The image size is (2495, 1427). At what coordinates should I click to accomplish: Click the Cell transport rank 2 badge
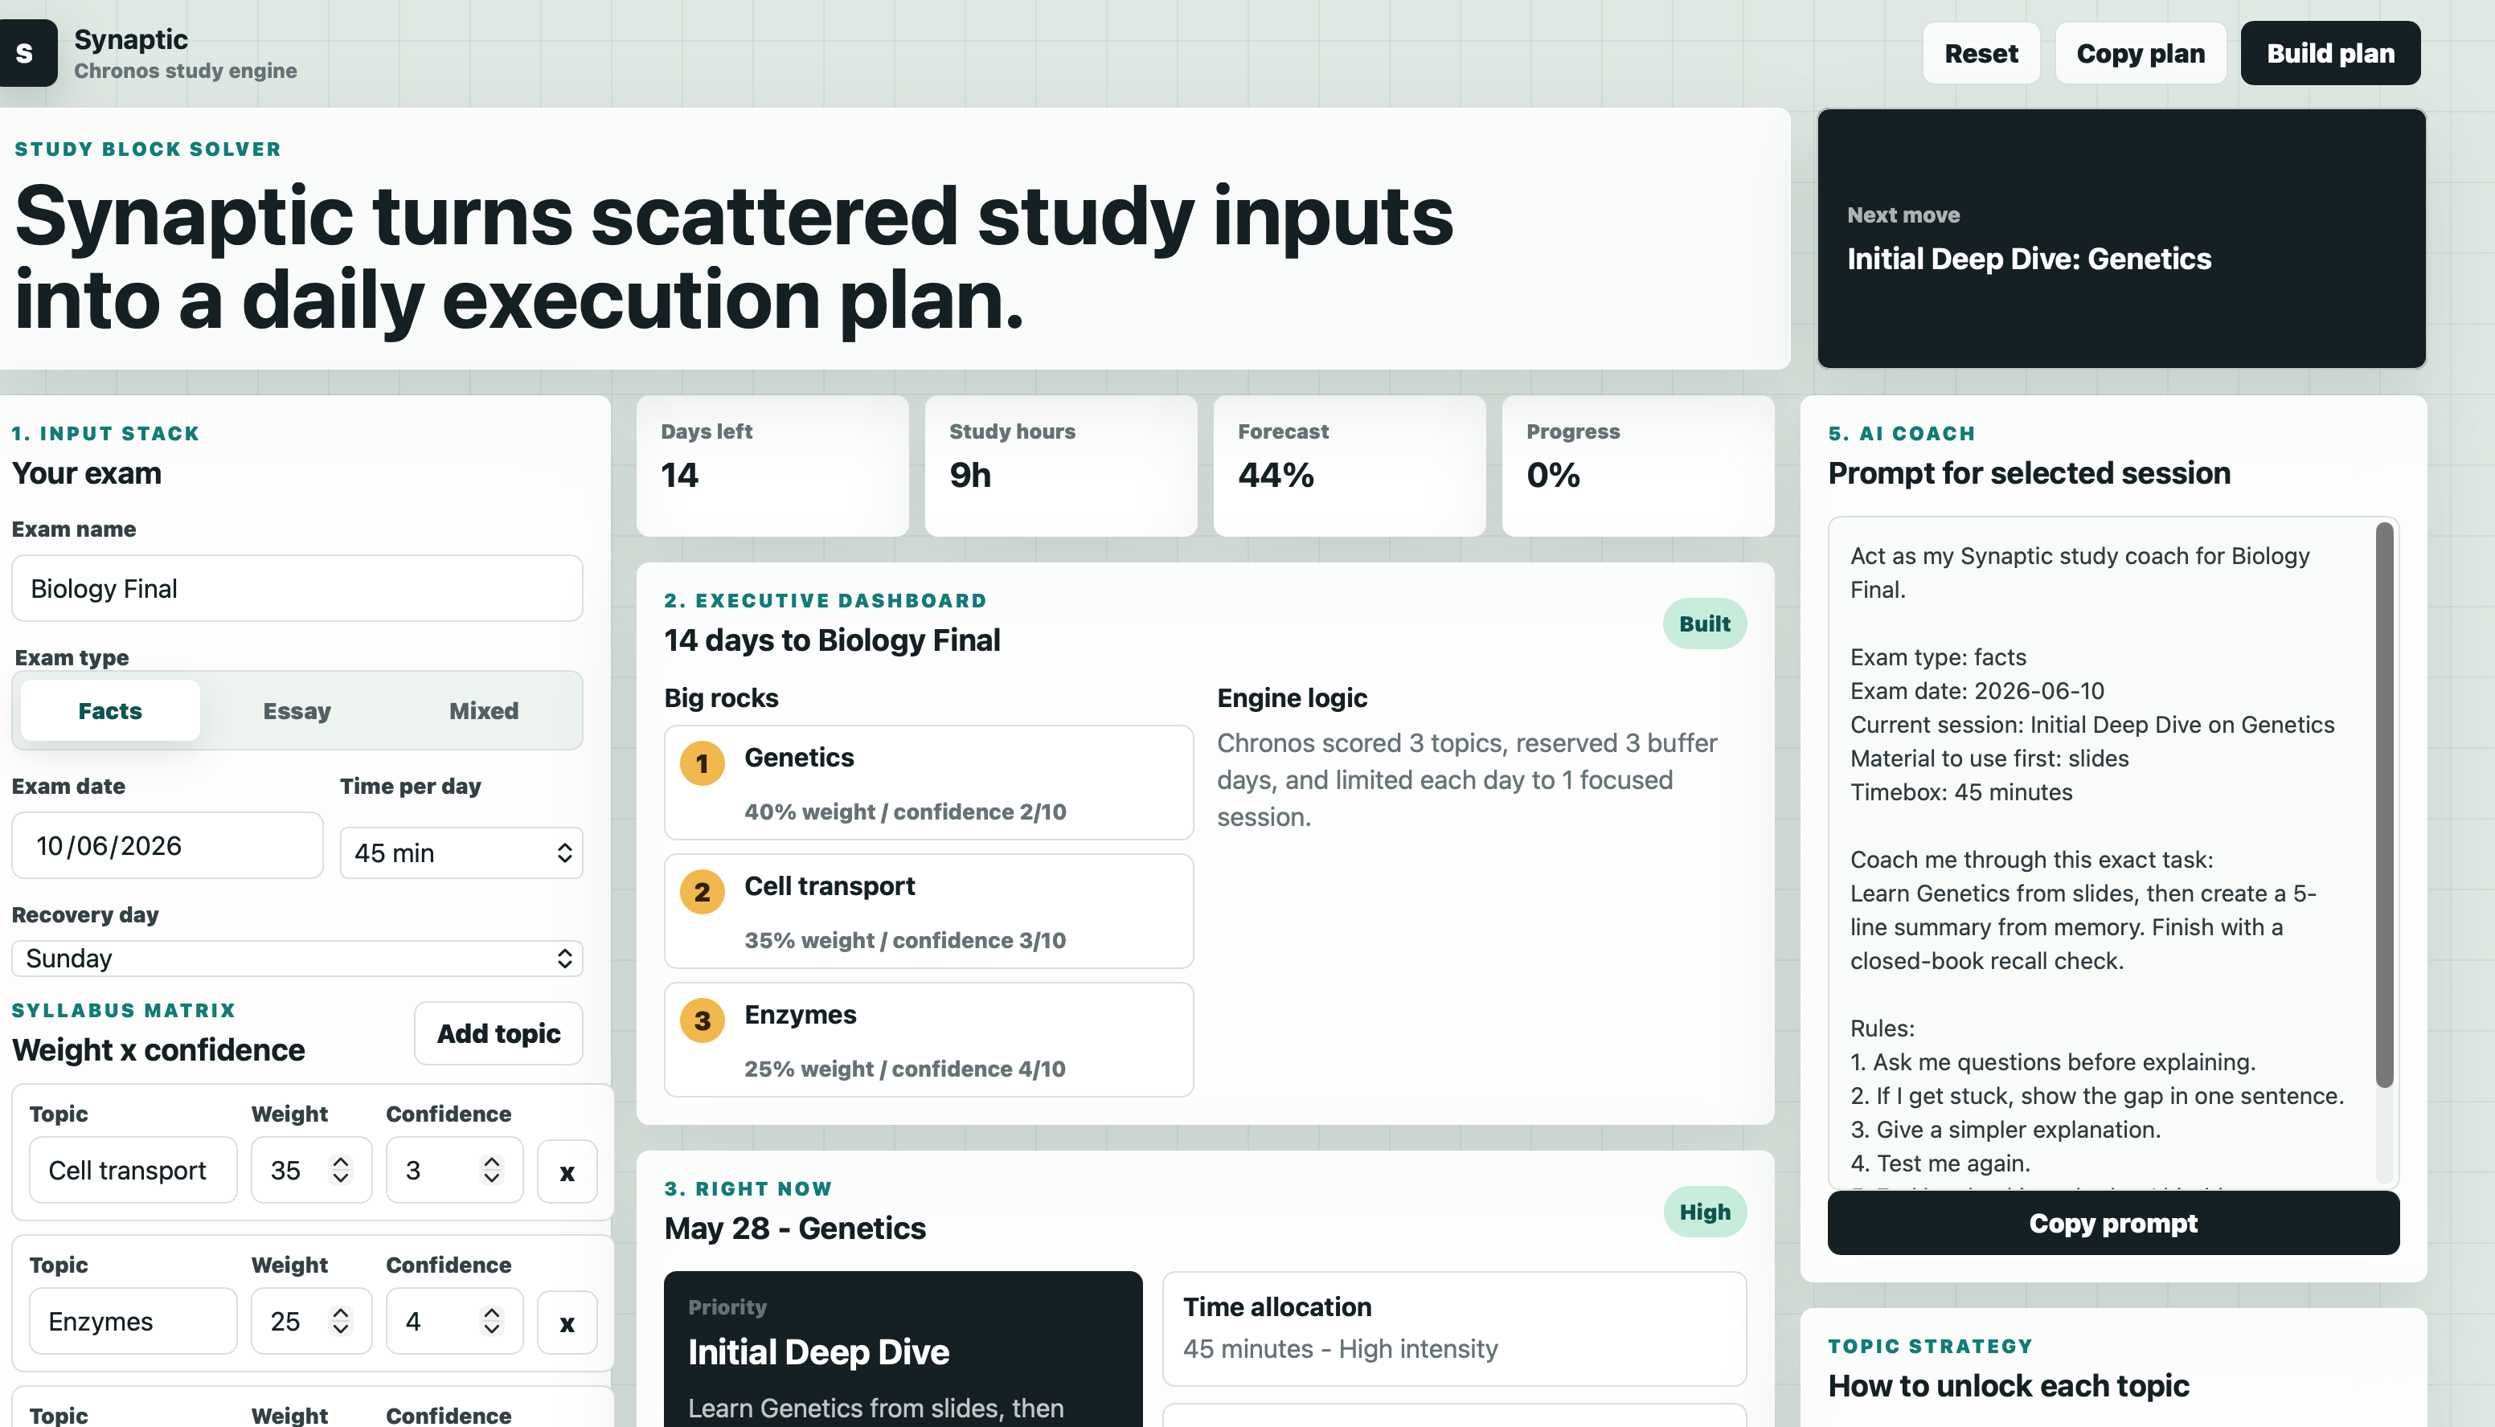[x=702, y=892]
